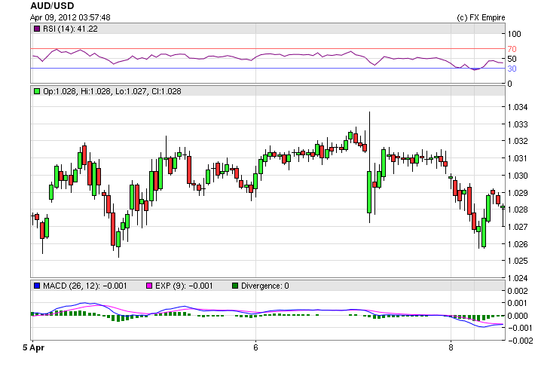The width and height of the screenshot is (535, 367).
Task: Click the green OHLC legend swatch
Action: tap(37, 91)
